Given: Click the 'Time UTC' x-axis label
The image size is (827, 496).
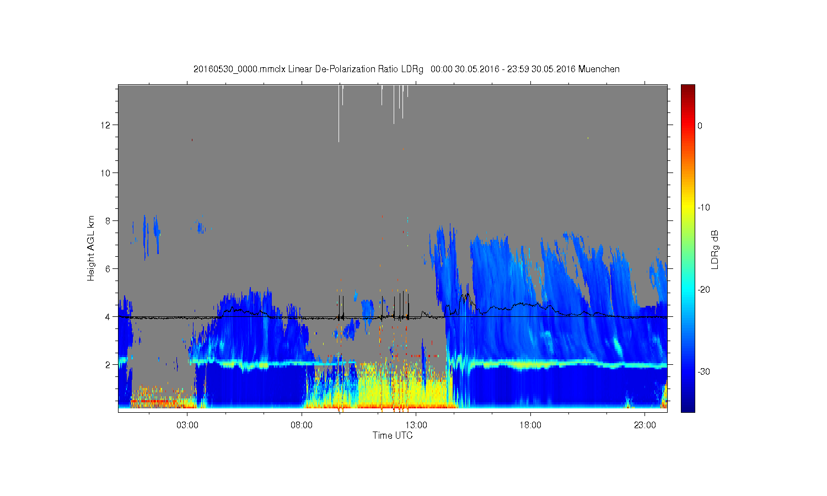Looking at the screenshot, I should point(393,435).
